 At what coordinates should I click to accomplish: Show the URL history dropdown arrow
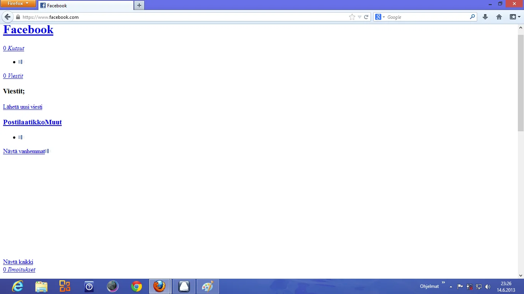(359, 17)
